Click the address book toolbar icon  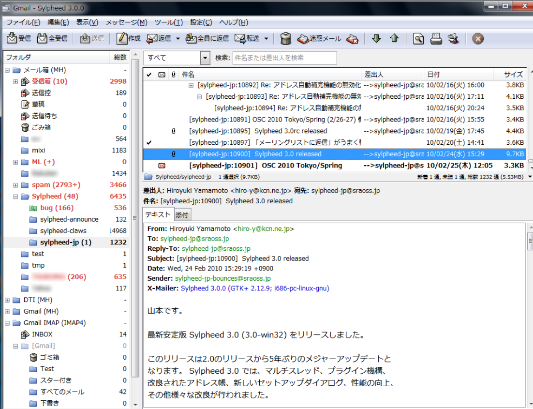(x=453, y=38)
